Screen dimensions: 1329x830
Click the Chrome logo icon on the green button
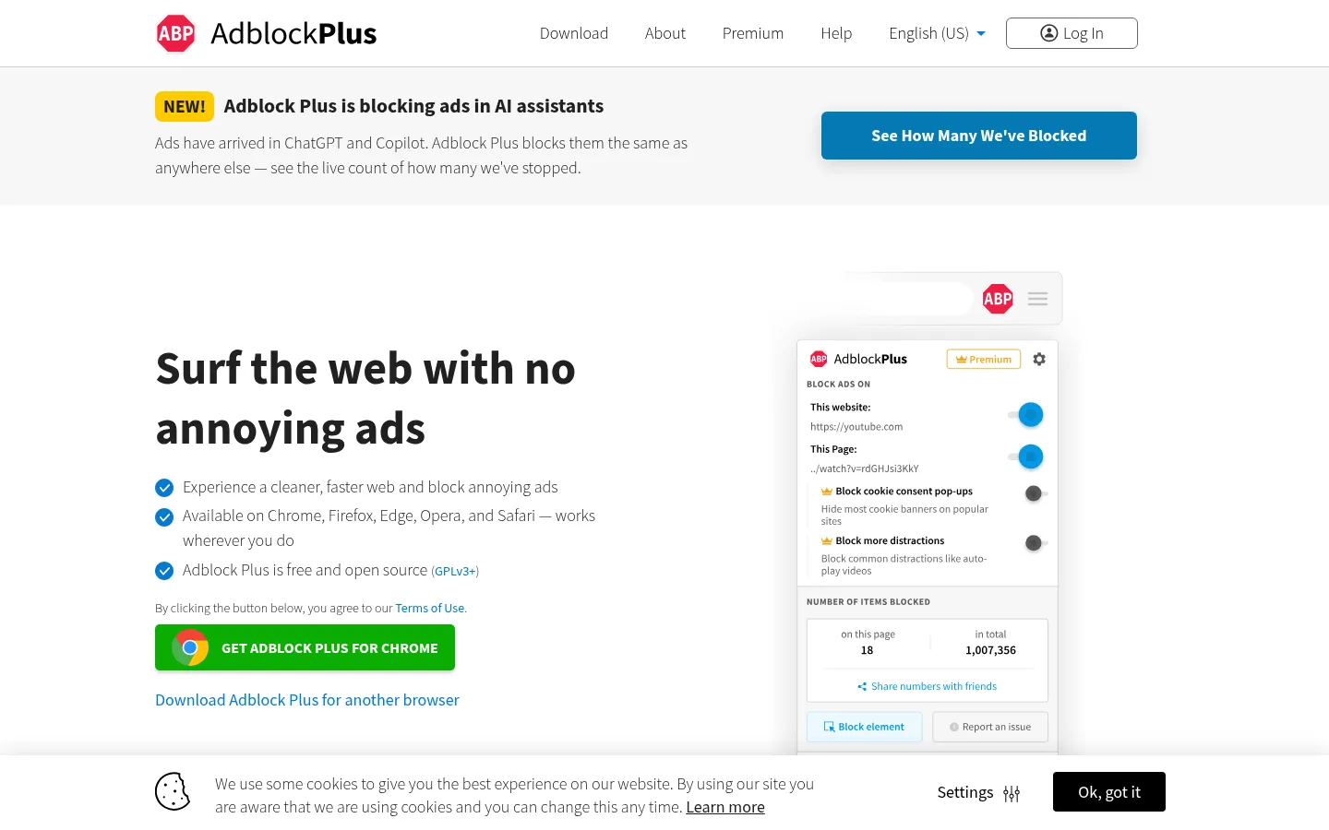point(190,647)
